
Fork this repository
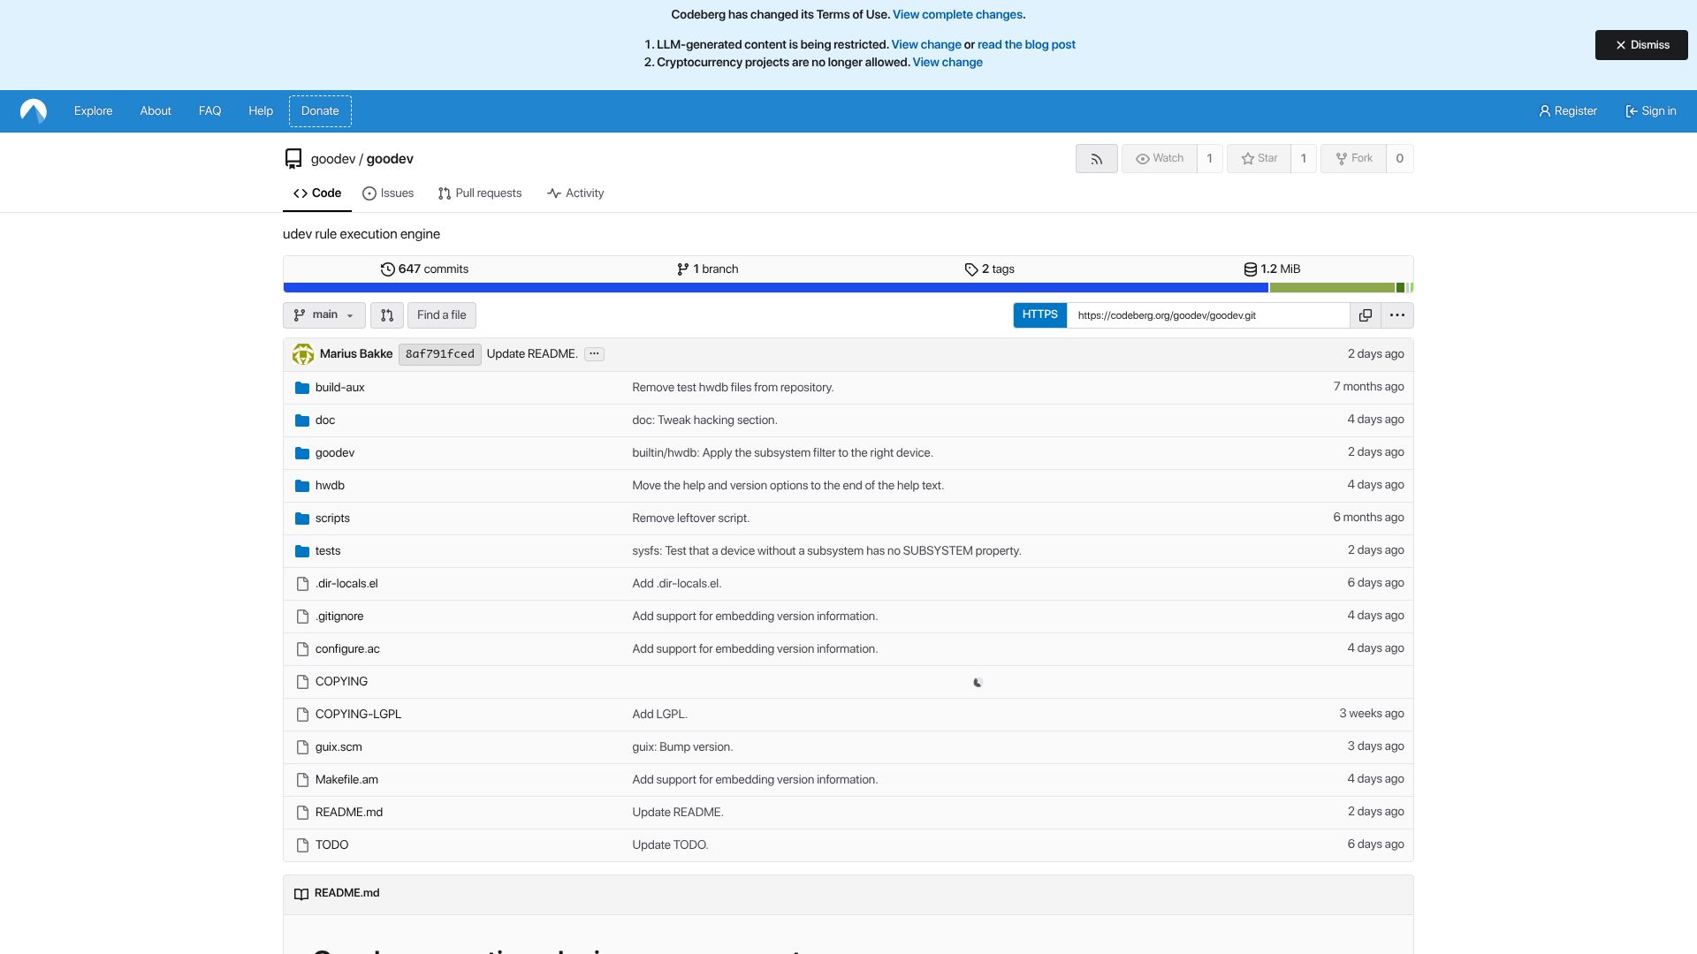1353,159
